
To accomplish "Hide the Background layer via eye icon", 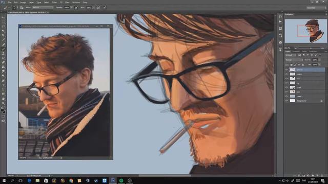I will tap(286, 101).
